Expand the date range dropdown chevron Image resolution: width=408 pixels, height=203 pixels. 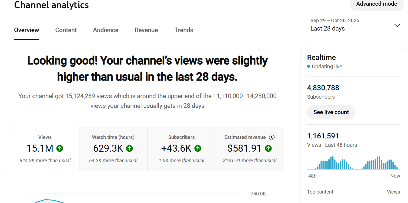[397, 25]
